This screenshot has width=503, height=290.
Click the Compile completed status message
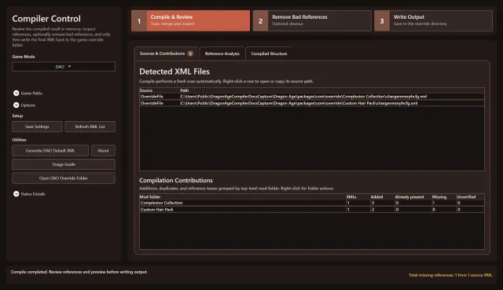[x=79, y=272]
